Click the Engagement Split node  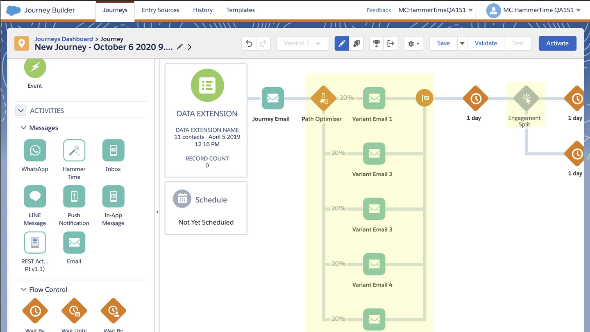526,98
